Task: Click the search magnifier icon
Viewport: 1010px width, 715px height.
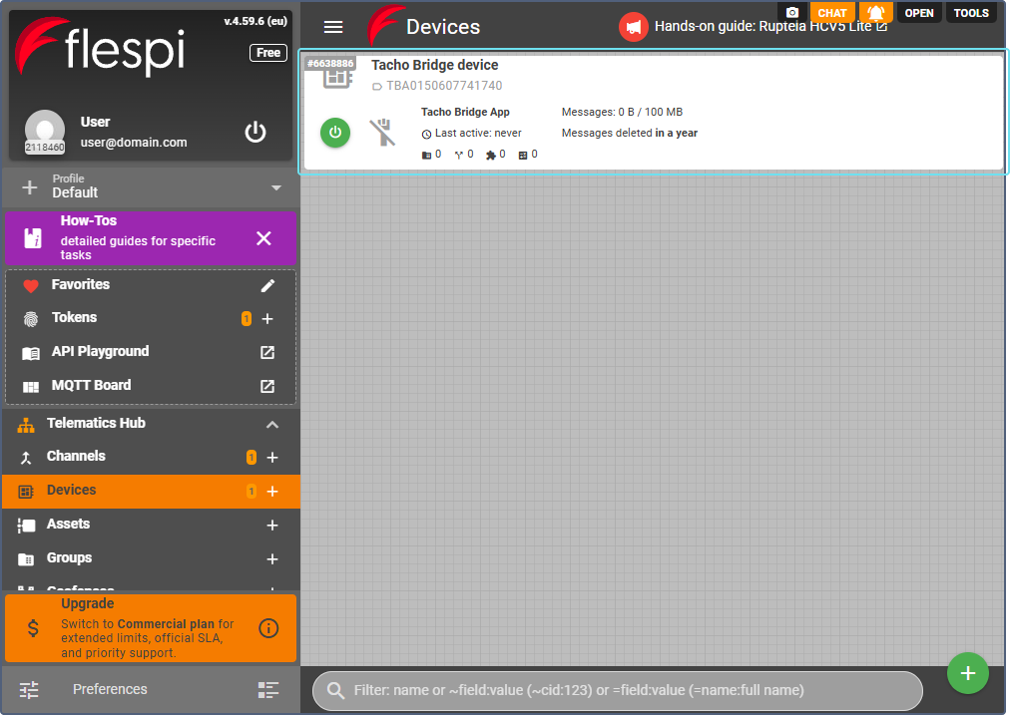Action: [335, 690]
